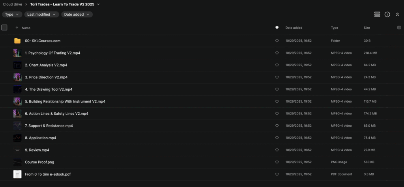Image resolution: width=404 pixels, height=187 pixels.
Task: Toggle favourite heart for Course Proof.png
Action: tap(277, 162)
